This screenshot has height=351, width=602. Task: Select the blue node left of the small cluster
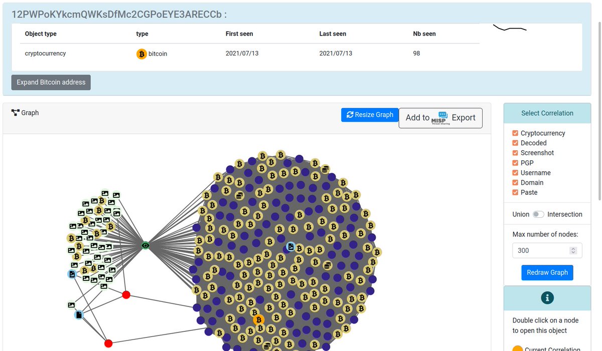point(72,274)
